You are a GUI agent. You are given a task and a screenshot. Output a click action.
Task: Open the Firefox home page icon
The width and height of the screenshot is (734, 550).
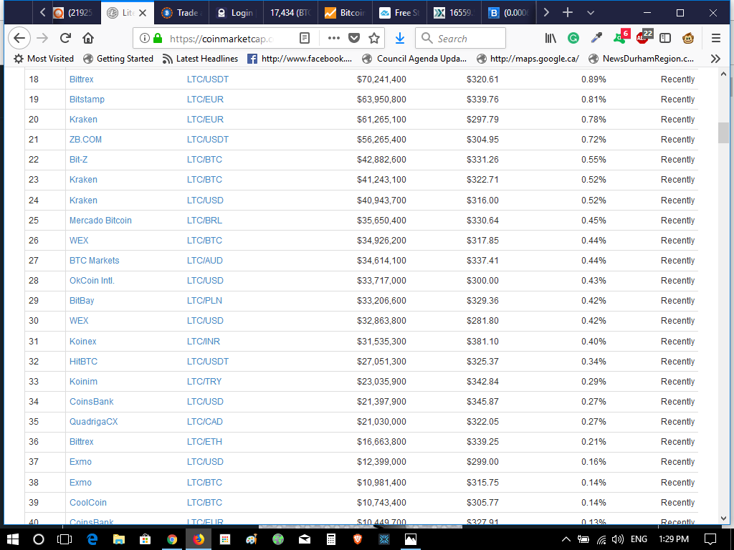88,39
